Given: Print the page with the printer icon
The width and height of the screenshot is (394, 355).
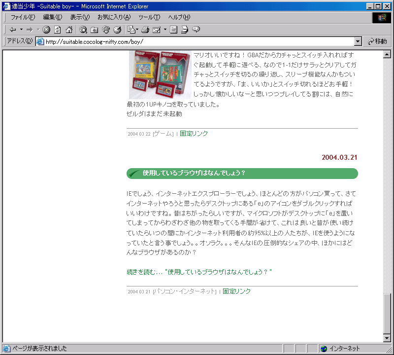Looking at the screenshot, I should click(x=145, y=30).
